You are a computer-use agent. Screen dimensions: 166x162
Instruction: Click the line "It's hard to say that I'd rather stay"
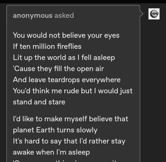(x=69, y=141)
